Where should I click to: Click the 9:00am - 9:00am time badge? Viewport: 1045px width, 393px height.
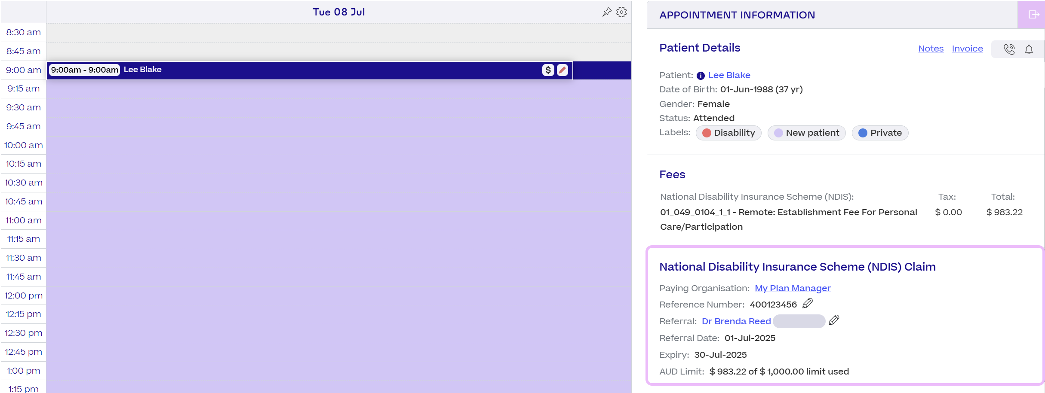pyautogui.click(x=84, y=70)
